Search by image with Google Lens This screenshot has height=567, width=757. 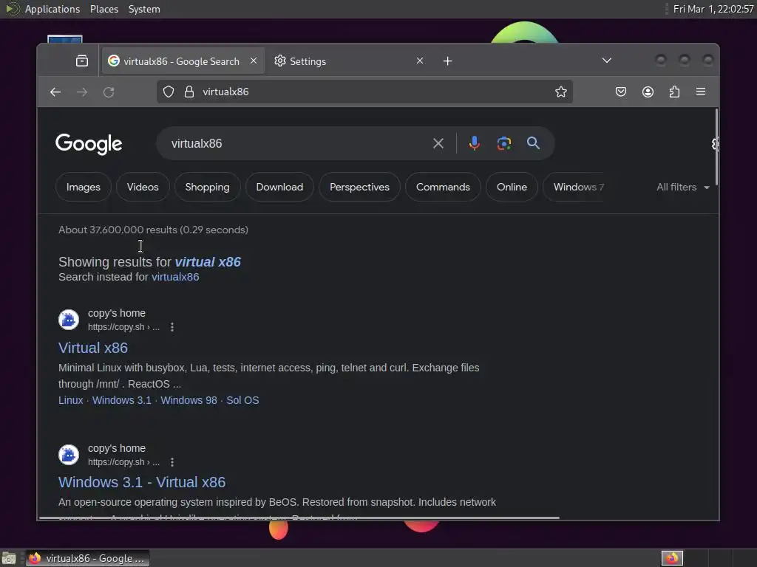pyautogui.click(x=504, y=143)
